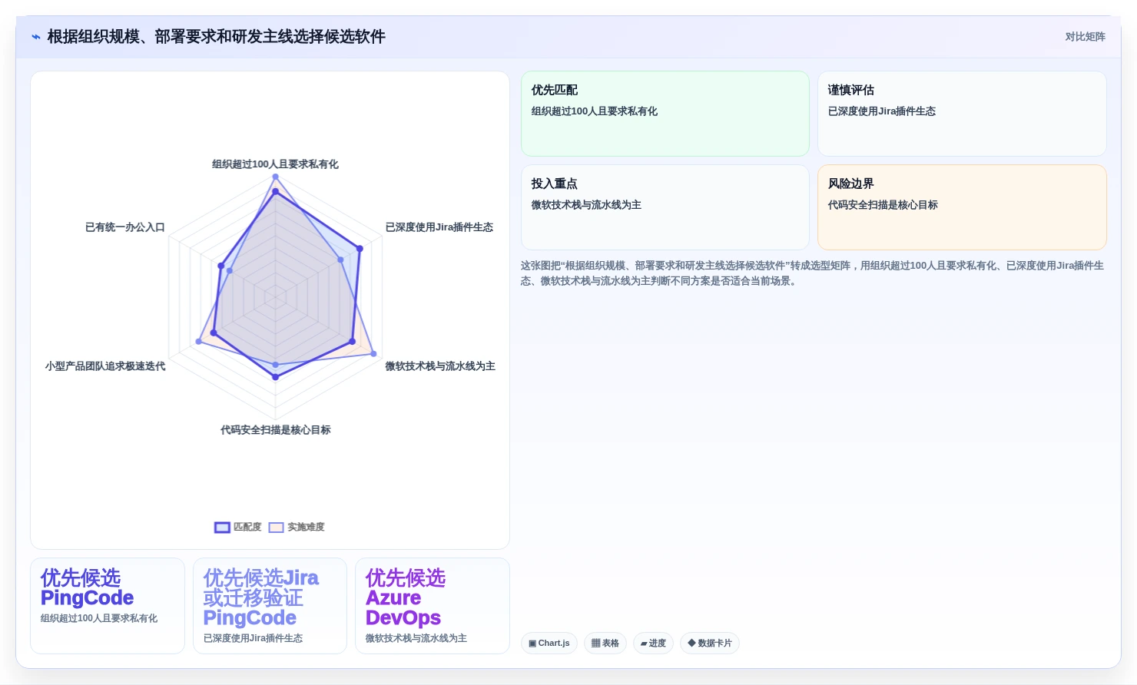This screenshot has width=1137, height=685.
Task: Select the 优先候选 PingCode summary card
Action: click(x=108, y=606)
